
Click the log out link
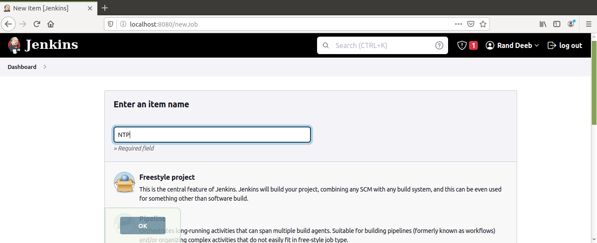pos(571,45)
